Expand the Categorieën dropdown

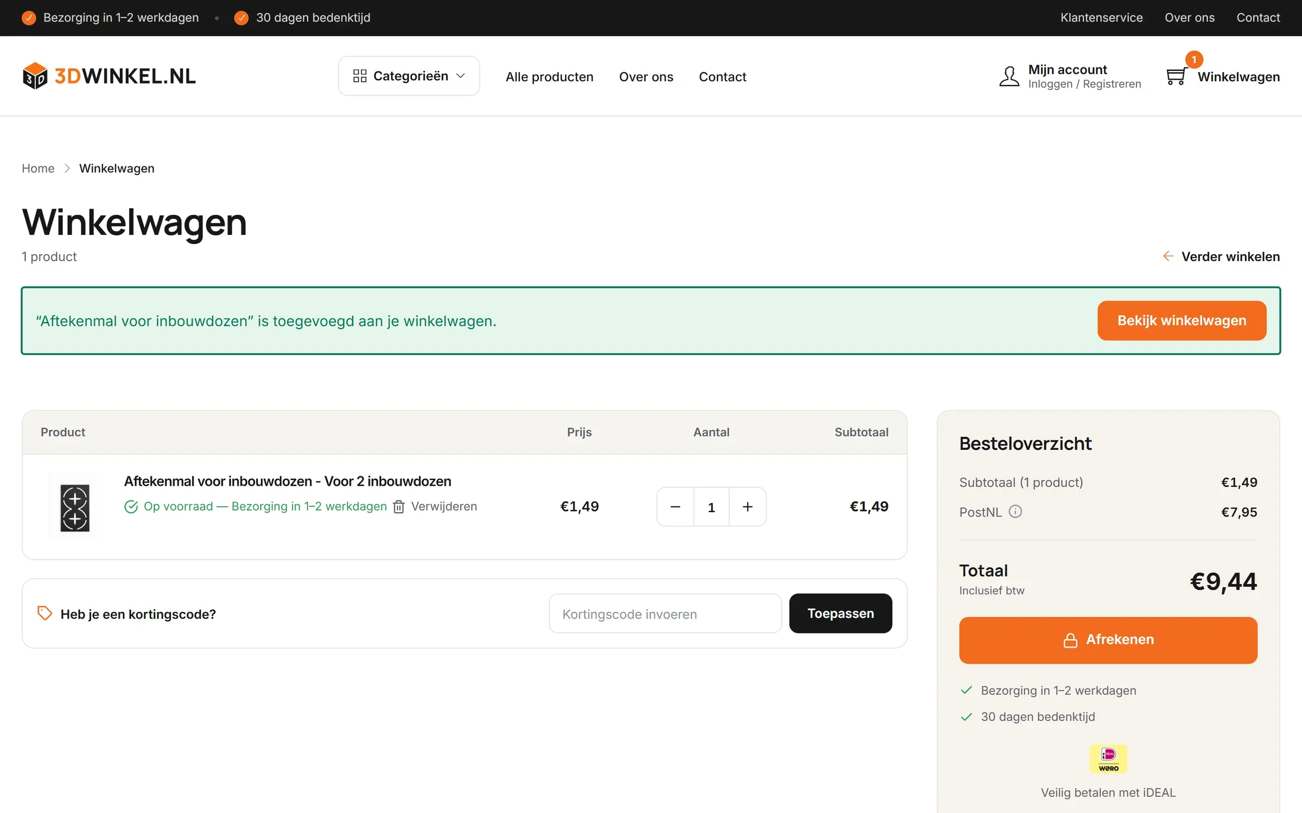click(409, 76)
